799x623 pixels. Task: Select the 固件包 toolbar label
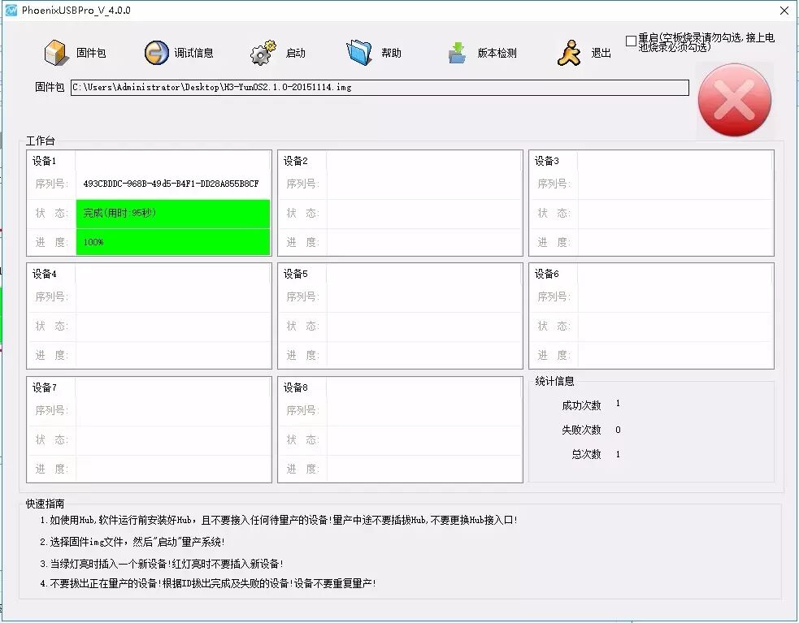(x=91, y=54)
